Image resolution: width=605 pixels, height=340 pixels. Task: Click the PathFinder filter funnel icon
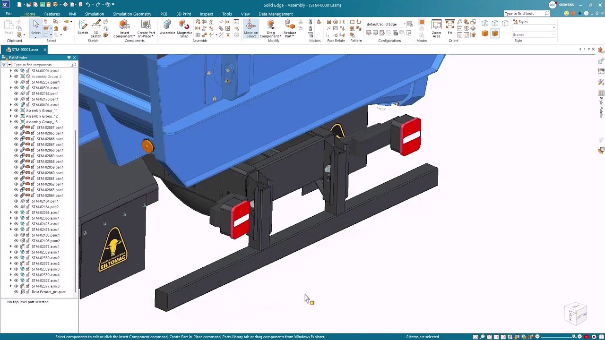pyautogui.click(x=4, y=65)
